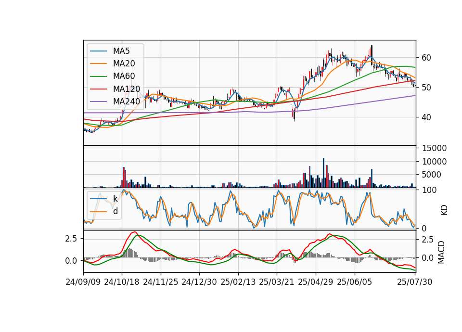Viewport: 462px width, 332px height.
Task: Click the date label 24/09/09
Action: 83,282
